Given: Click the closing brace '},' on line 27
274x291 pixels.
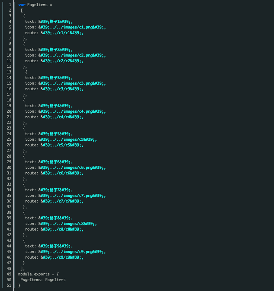Looking at the screenshot, I should [25, 151].
